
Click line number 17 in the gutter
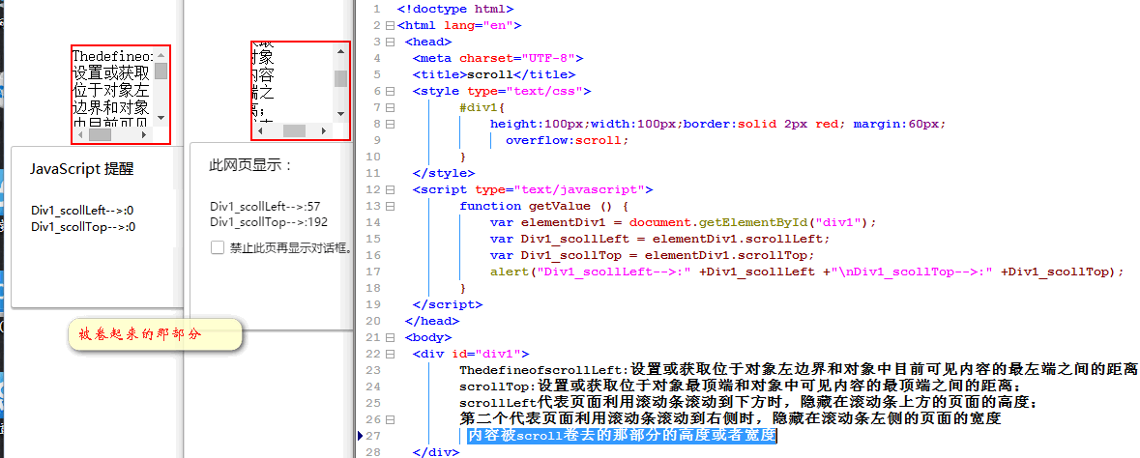(374, 272)
